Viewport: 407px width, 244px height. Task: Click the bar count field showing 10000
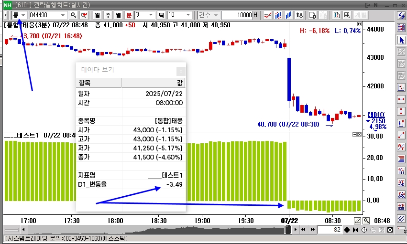[237, 15]
